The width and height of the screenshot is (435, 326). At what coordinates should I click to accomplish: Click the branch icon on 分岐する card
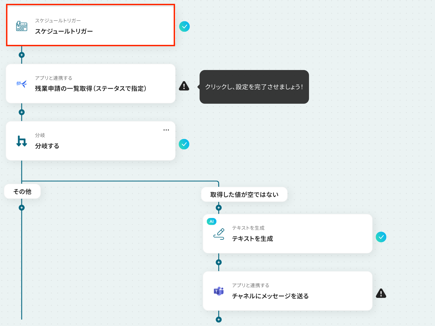(22, 141)
